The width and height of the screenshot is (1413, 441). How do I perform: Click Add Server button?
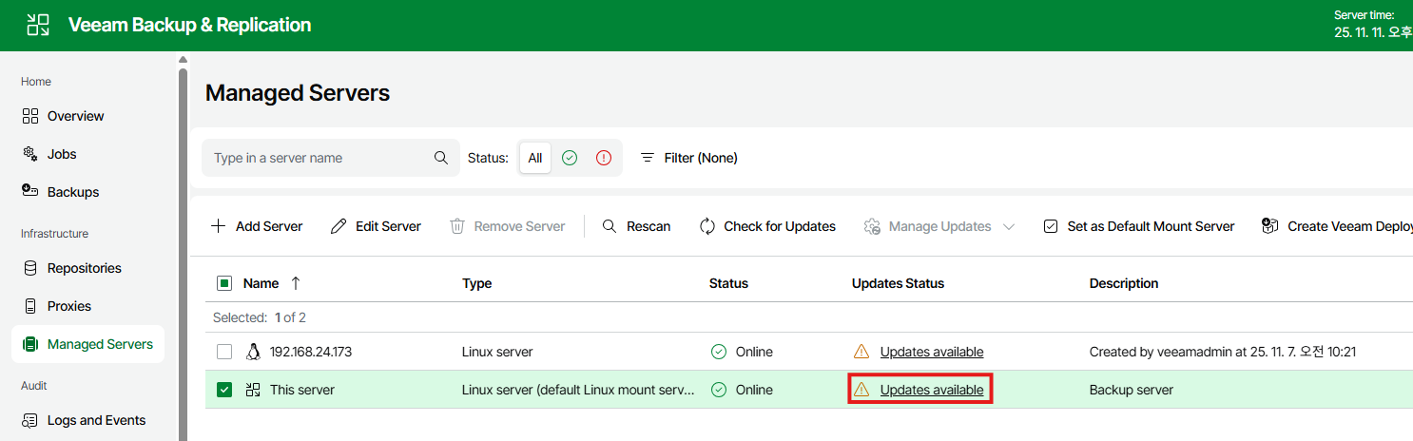click(x=257, y=226)
